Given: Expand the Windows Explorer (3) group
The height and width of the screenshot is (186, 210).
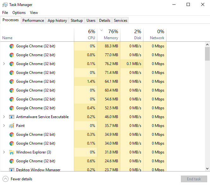Looking at the screenshot, I should pyautogui.click(x=4, y=152).
